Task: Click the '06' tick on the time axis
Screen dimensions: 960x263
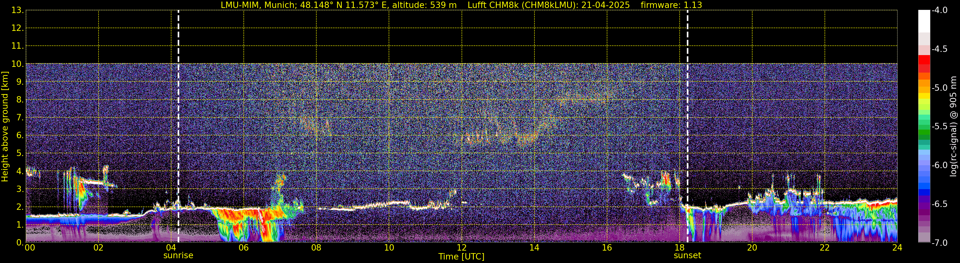Action: coord(244,248)
